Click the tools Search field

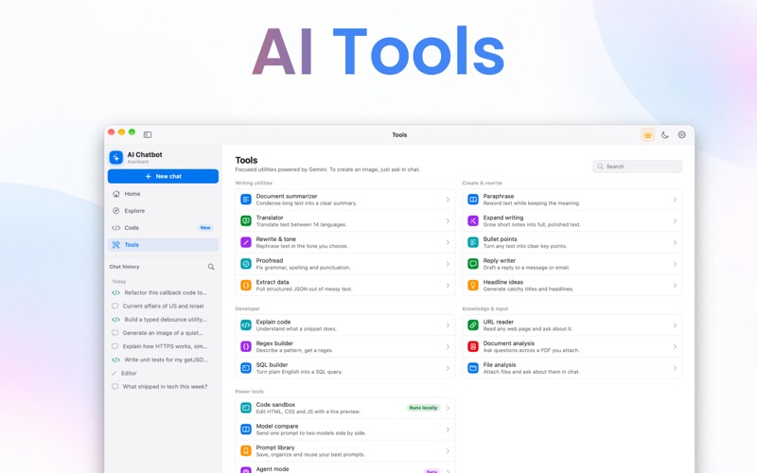637,166
